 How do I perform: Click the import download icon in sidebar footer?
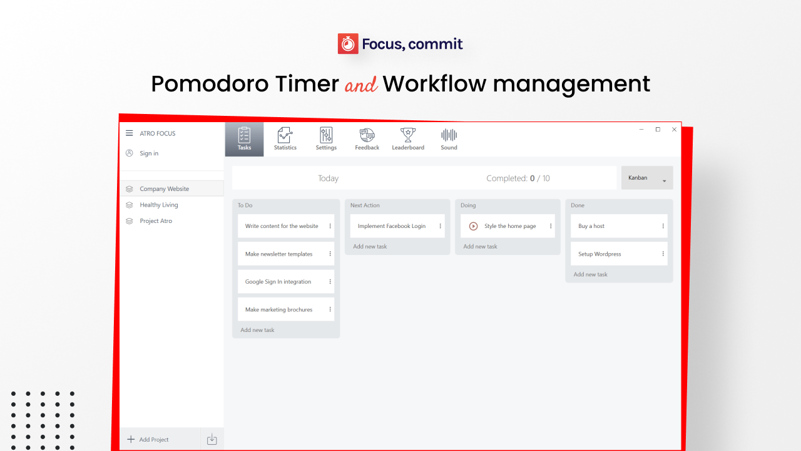(x=212, y=439)
